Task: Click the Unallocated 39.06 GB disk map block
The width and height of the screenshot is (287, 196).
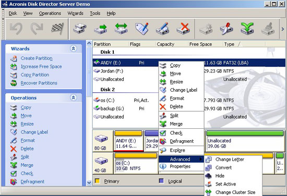Action: (245, 141)
